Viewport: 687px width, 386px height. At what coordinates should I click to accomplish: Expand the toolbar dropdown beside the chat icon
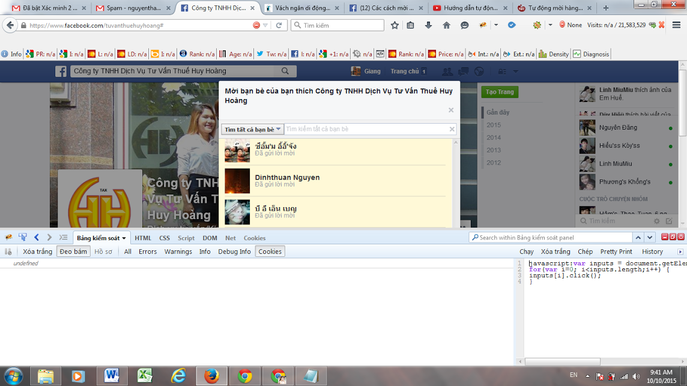(496, 25)
